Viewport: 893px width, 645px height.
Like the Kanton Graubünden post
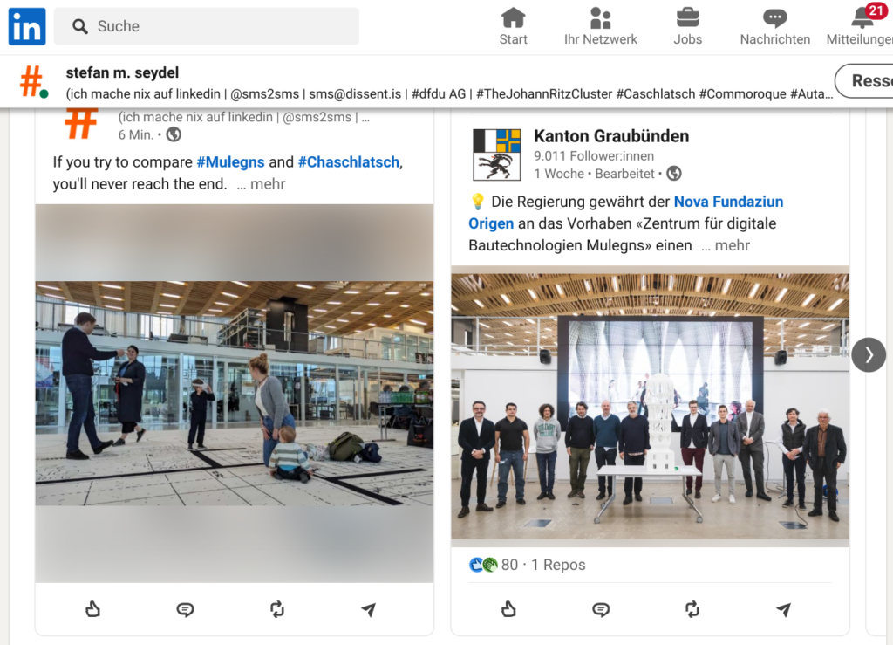point(508,609)
